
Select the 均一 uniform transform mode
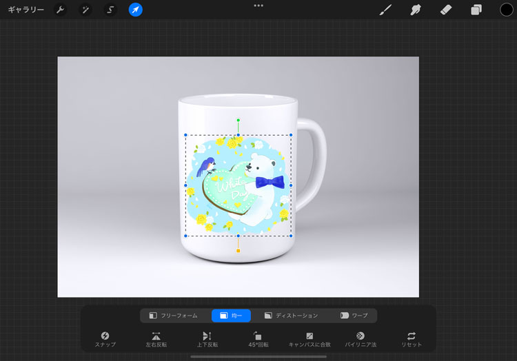tap(231, 316)
